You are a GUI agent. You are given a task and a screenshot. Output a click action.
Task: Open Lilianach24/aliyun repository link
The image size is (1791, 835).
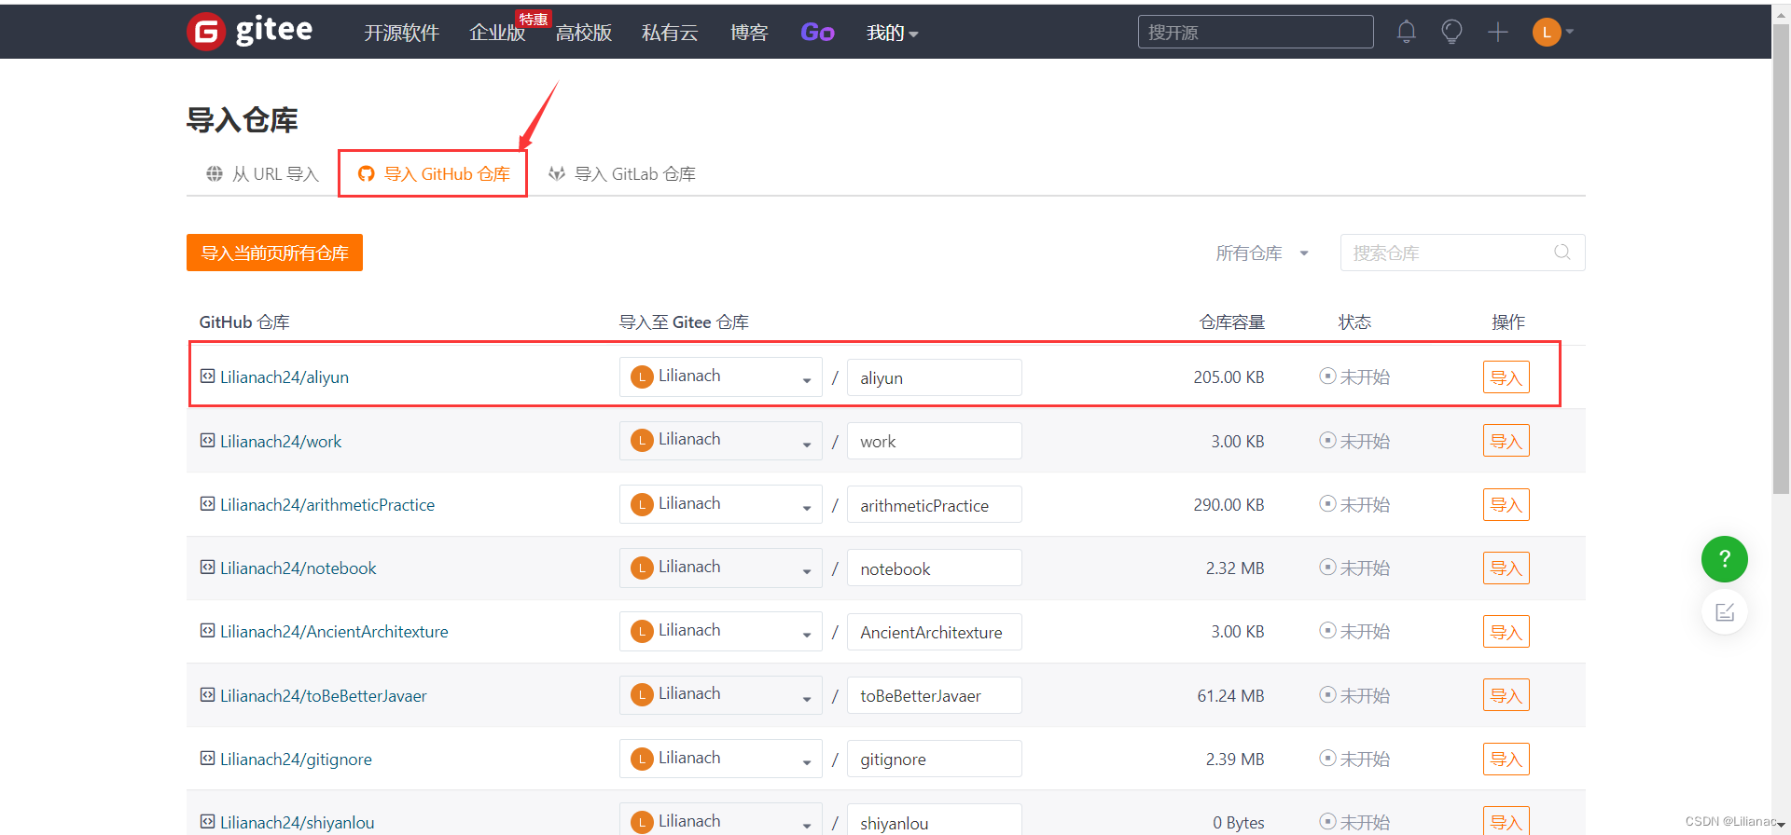point(285,376)
